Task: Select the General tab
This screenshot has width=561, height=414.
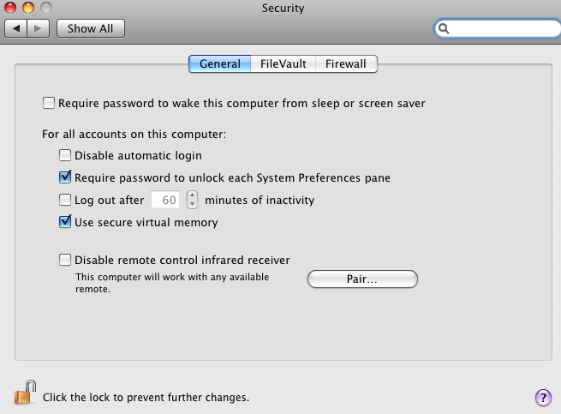Action: click(219, 64)
